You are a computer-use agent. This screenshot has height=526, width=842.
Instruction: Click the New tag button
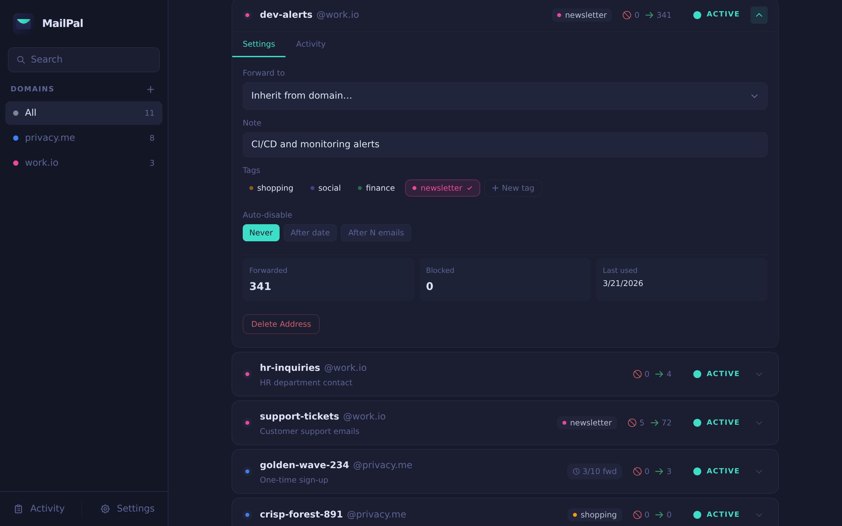(x=513, y=188)
